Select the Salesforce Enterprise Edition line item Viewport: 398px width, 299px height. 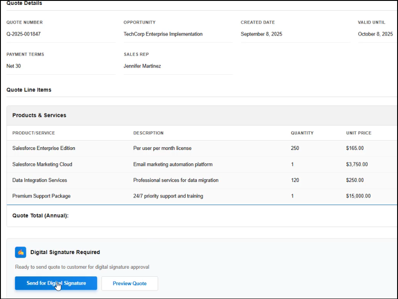tap(44, 148)
